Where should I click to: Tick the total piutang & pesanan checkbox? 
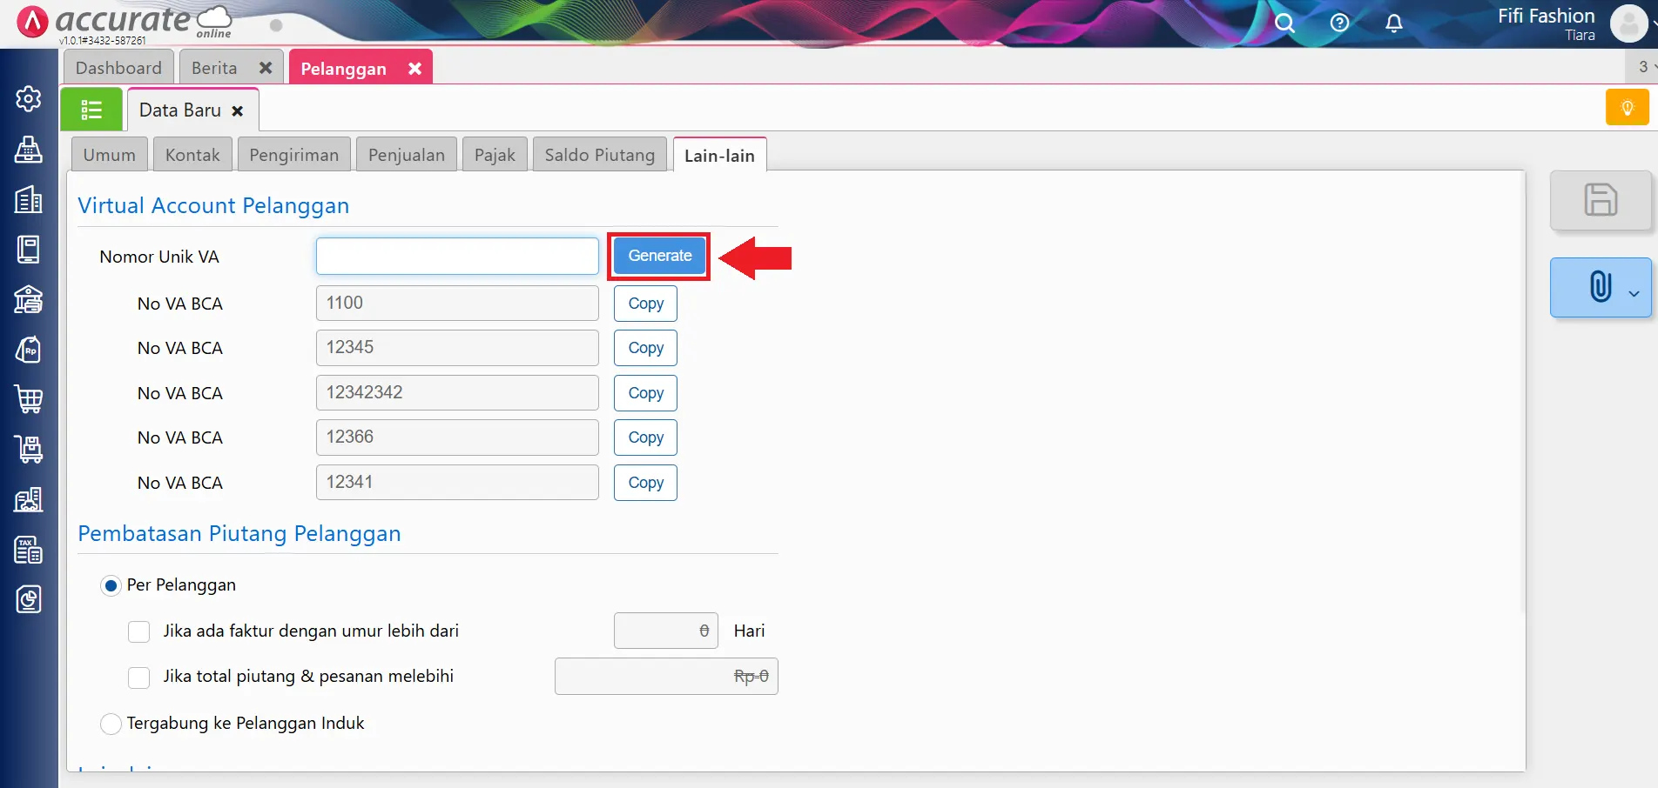(139, 678)
